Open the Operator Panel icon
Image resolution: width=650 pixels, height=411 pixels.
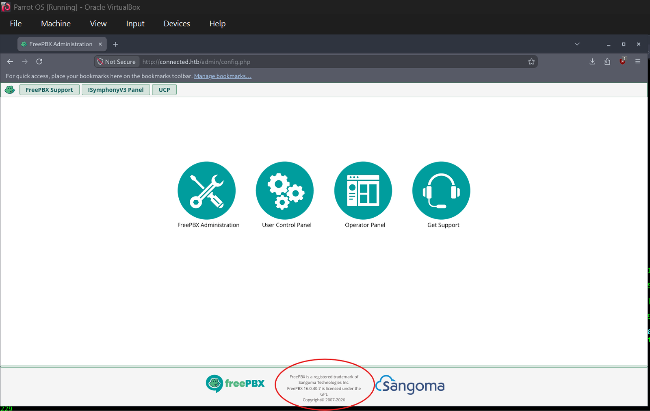click(363, 190)
